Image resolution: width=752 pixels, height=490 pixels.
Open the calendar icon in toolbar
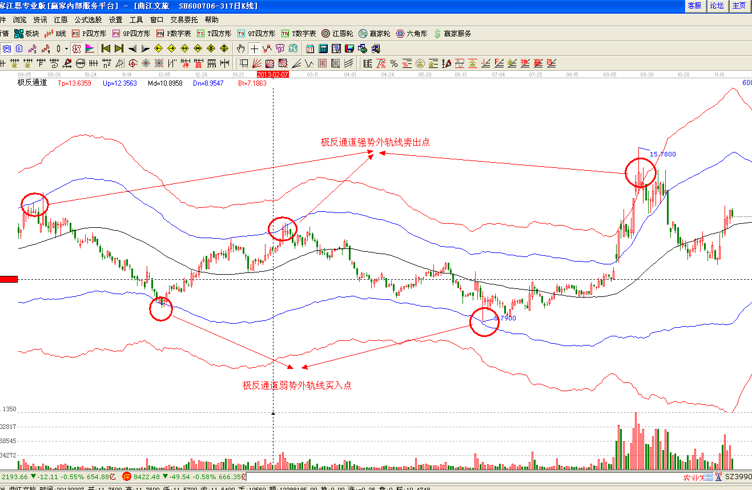click(310, 49)
